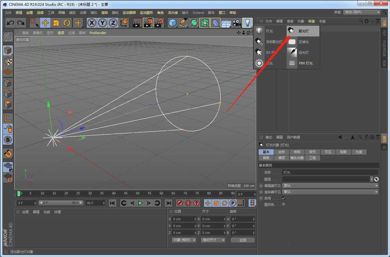Click the Redo arrow in the toolbar
Image resolution: width=390 pixels, height=257 pixels.
21,23
